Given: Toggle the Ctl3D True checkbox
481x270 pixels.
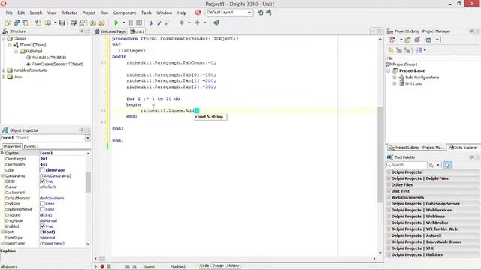Looking at the screenshot, I should pos(42,181).
